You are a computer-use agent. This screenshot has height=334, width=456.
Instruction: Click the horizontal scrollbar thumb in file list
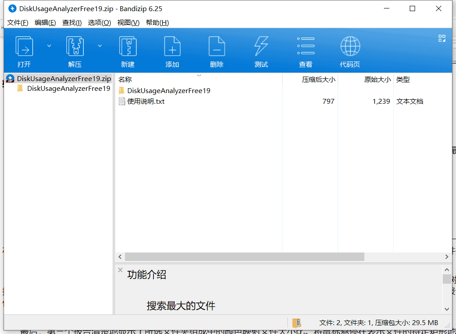(245, 257)
